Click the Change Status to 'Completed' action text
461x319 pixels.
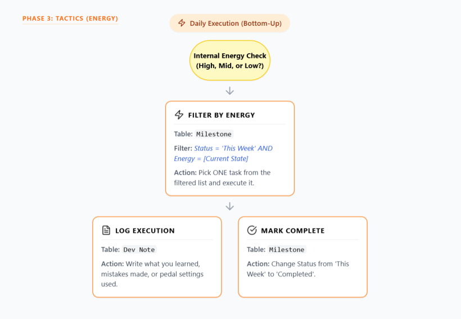(298, 269)
